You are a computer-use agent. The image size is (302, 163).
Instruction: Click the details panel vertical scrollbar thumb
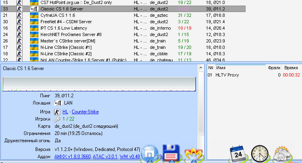[x=201, y=103]
